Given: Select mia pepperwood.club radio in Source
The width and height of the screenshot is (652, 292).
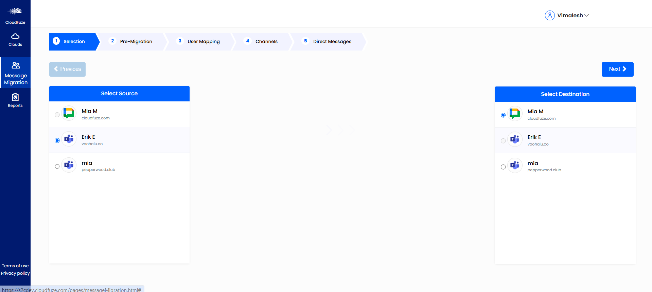Looking at the screenshot, I should [57, 166].
